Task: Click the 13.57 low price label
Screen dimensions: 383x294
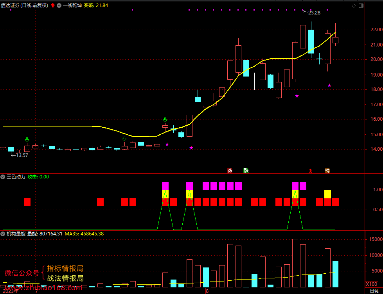Action: 22,155
